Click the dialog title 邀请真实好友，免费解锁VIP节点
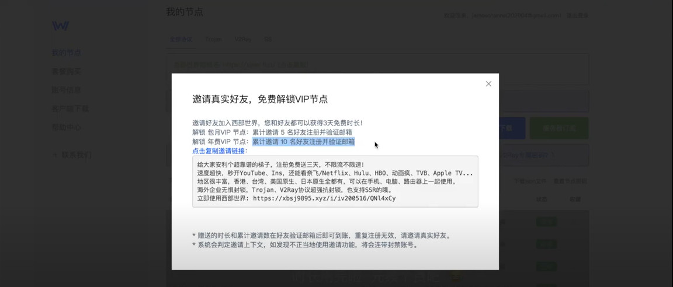673x287 pixels. [x=260, y=99]
